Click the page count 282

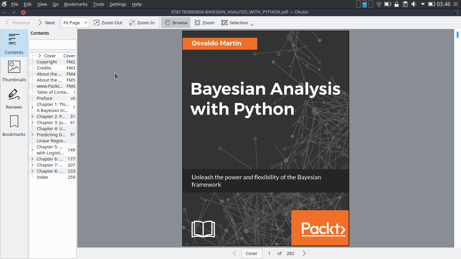click(290, 253)
